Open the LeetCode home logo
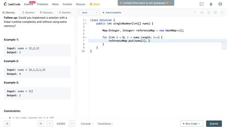The image size is (227, 127). click(12, 4)
